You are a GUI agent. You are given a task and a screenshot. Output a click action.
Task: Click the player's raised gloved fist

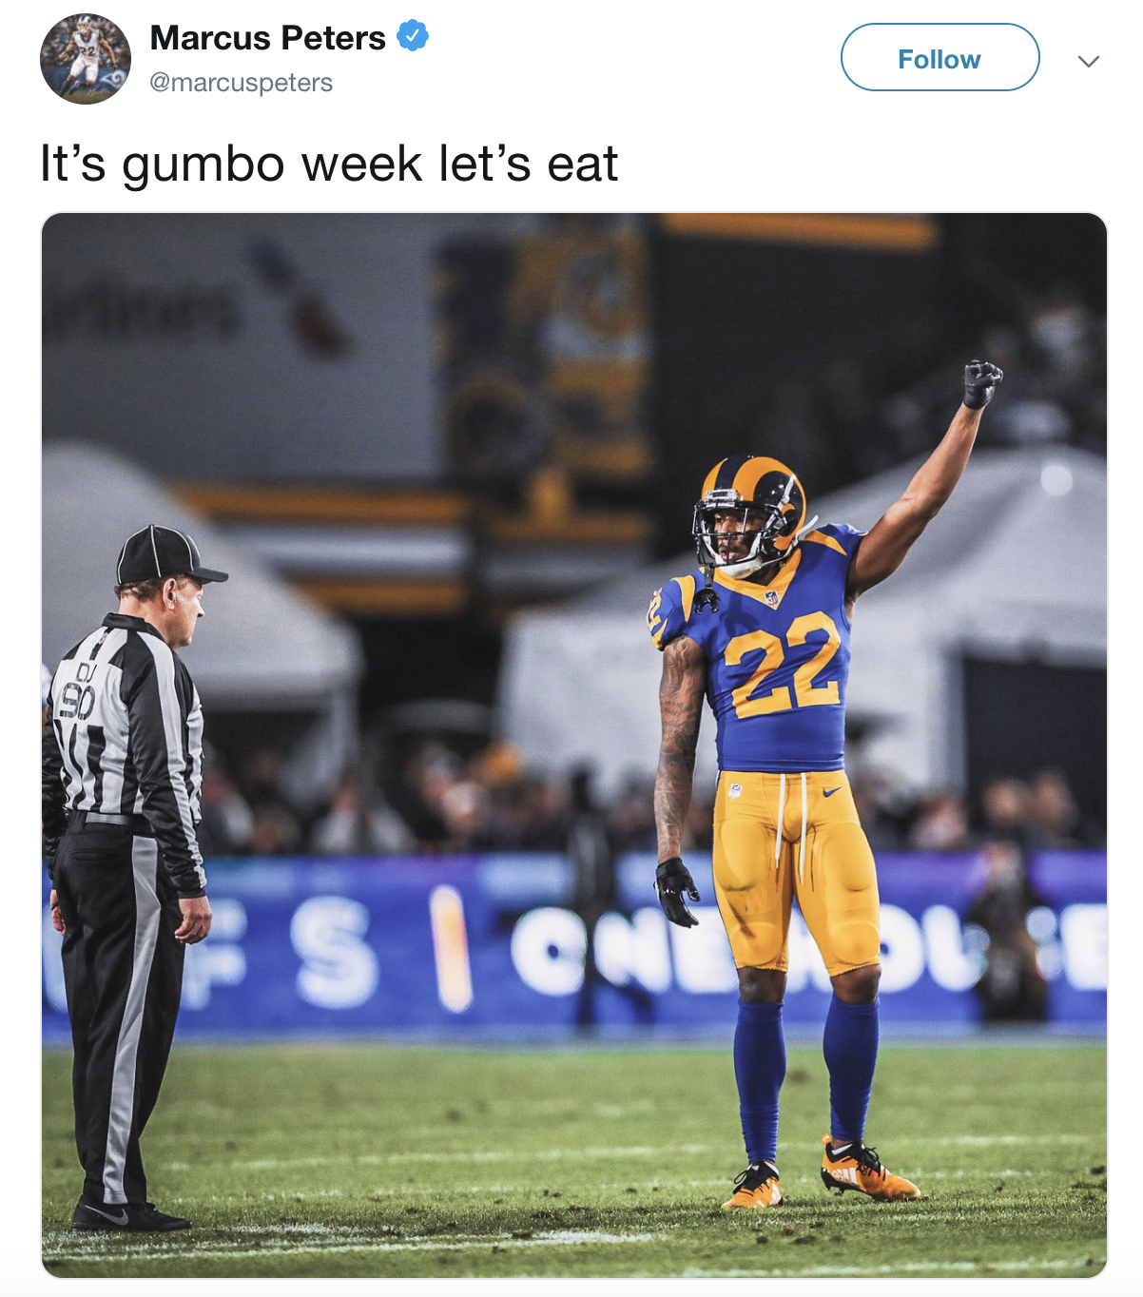click(x=981, y=383)
